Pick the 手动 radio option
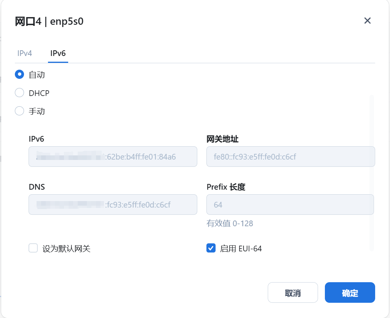390x318 pixels. point(19,111)
